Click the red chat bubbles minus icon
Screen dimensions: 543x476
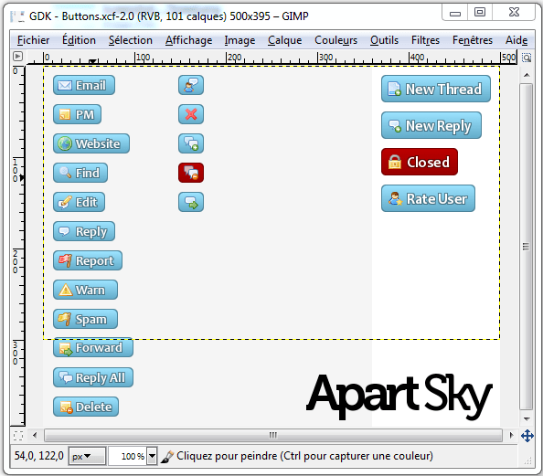click(191, 173)
